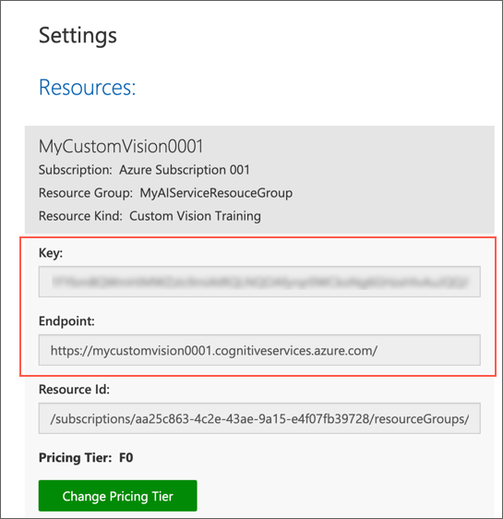Click the Subscription: label text
The width and height of the screenshot is (503, 519).
[x=76, y=170]
